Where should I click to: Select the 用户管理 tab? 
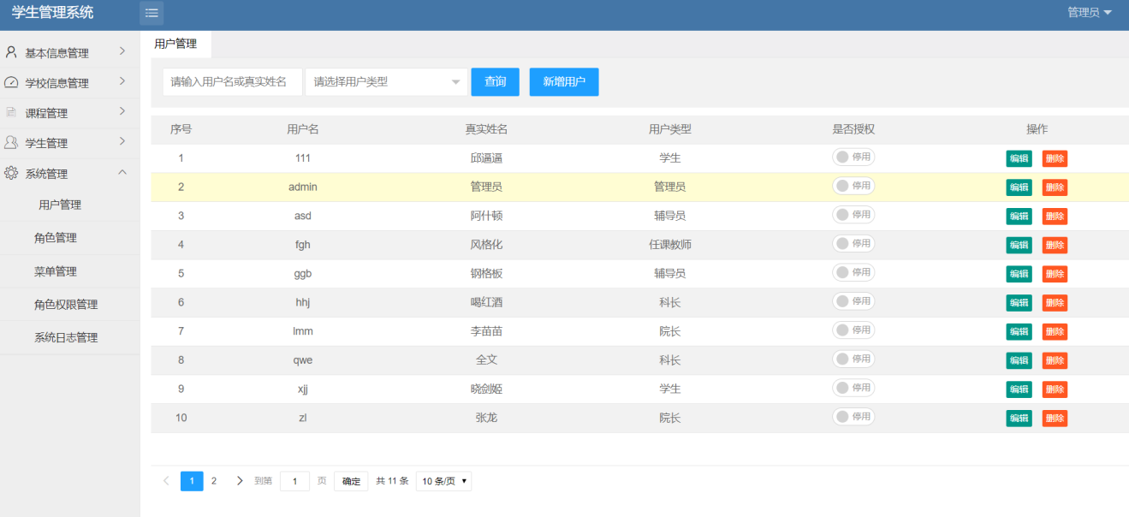click(175, 44)
